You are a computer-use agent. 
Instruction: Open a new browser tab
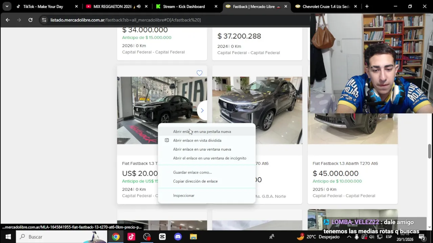click(367, 6)
